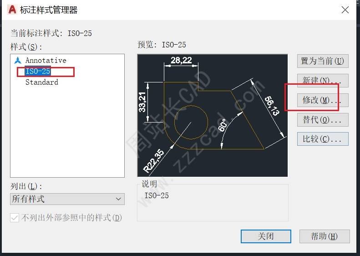Click the 说明 description box showing ISO-25
The height and width of the screenshot is (256, 360).
[213, 202]
